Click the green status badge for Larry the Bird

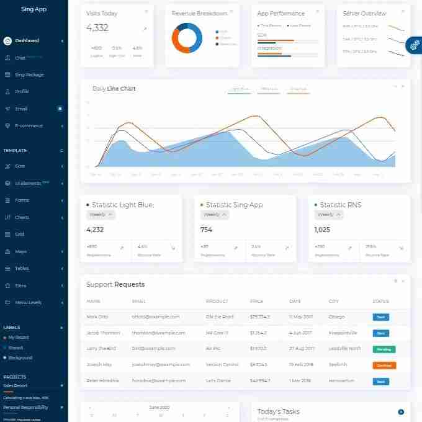click(384, 349)
